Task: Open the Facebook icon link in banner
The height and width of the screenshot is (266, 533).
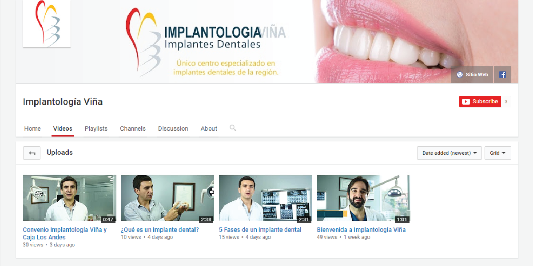Action: pyautogui.click(x=502, y=74)
